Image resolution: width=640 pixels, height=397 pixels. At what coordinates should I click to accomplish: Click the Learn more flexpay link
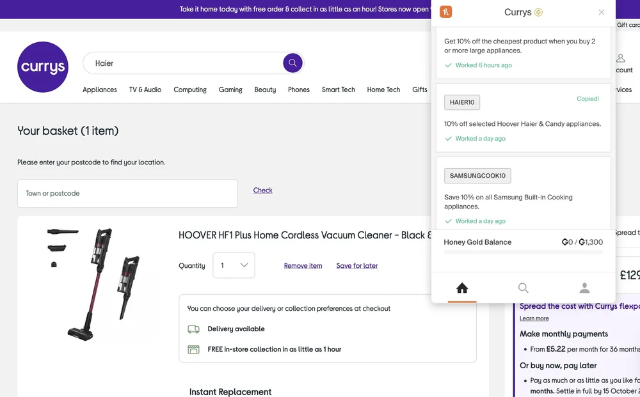[x=534, y=318]
